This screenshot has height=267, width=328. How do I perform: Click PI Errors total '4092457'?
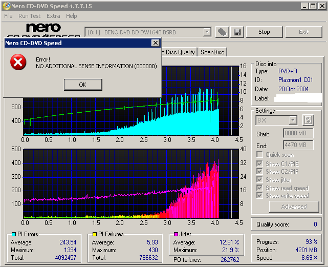[65, 258]
